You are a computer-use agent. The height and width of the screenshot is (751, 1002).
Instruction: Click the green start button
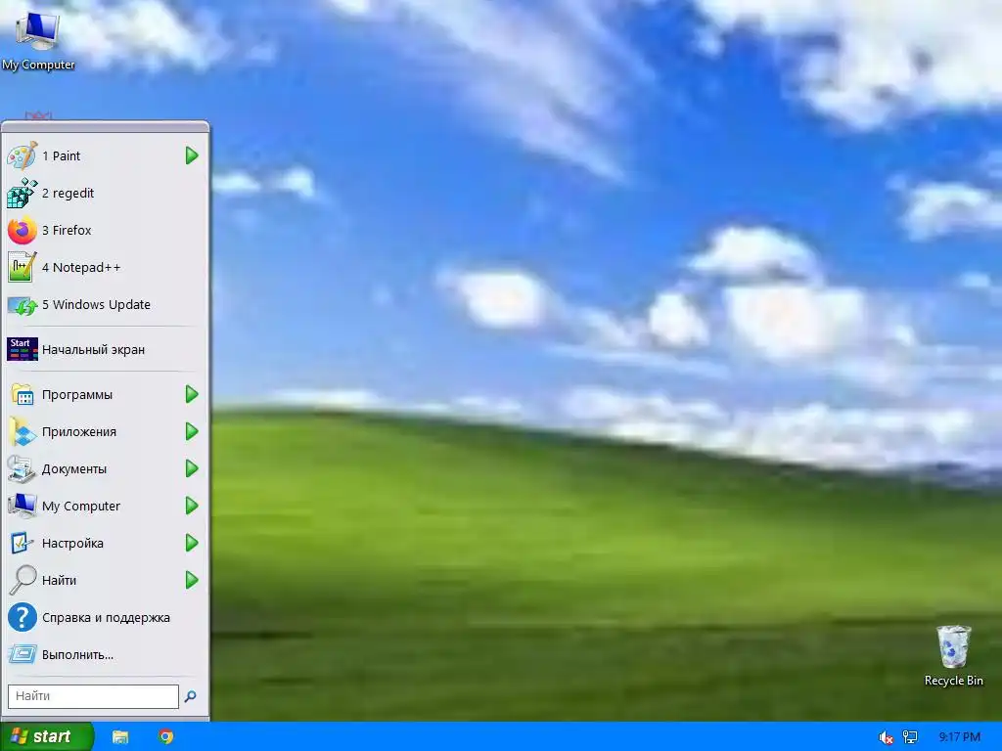pyautogui.click(x=47, y=737)
